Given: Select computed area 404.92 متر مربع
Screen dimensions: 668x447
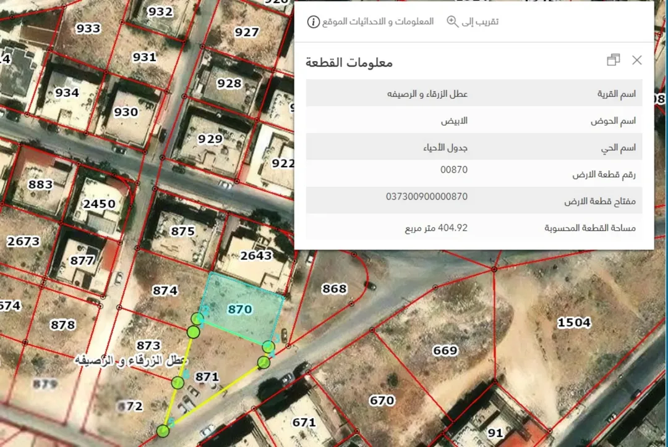Looking at the screenshot, I should (x=436, y=228).
